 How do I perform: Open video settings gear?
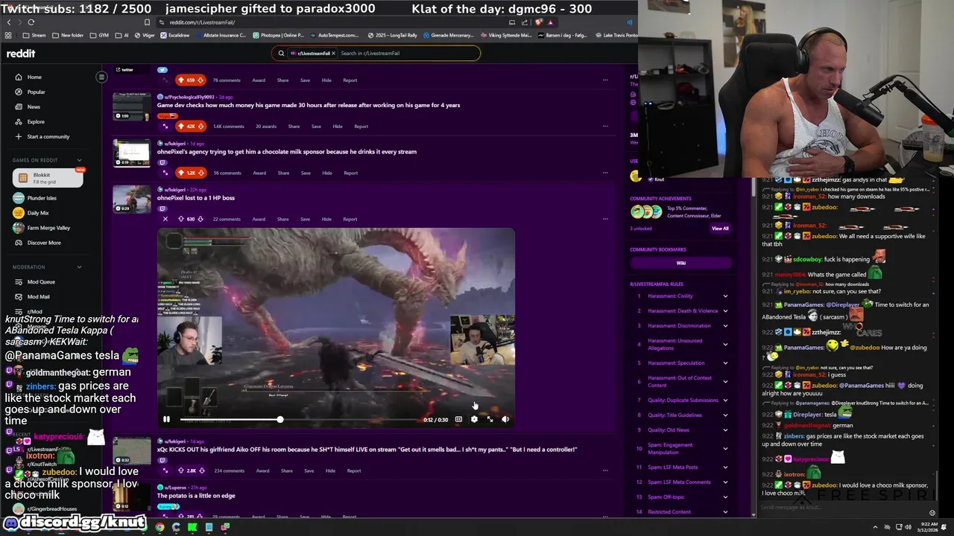(474, 420)
